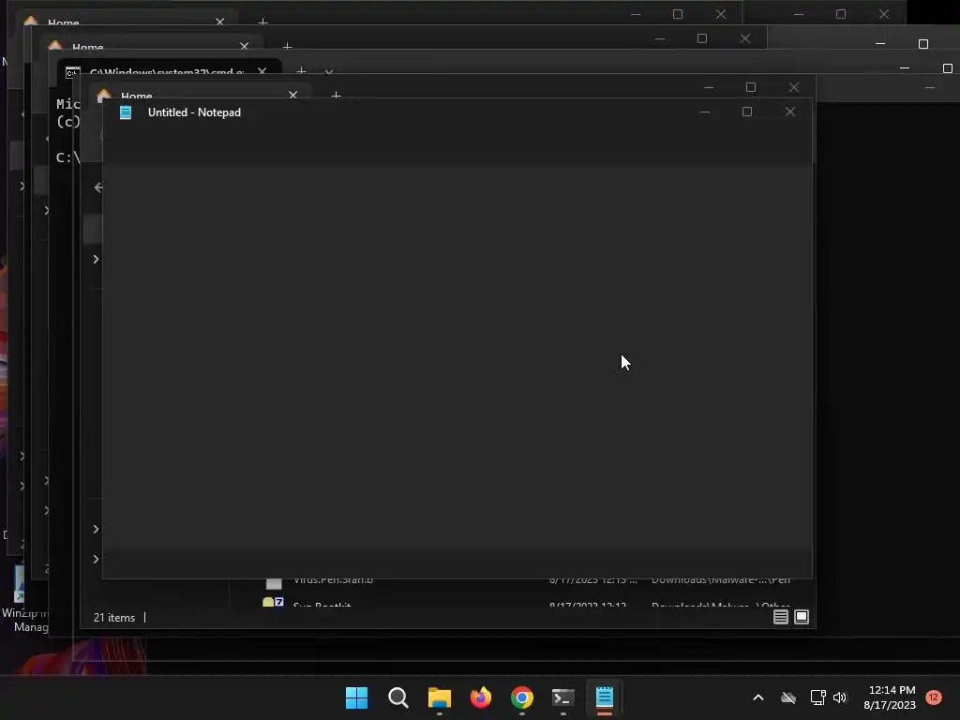
Task: Launch Firefox from the taskbar
Action: click(x=481, y=697)
